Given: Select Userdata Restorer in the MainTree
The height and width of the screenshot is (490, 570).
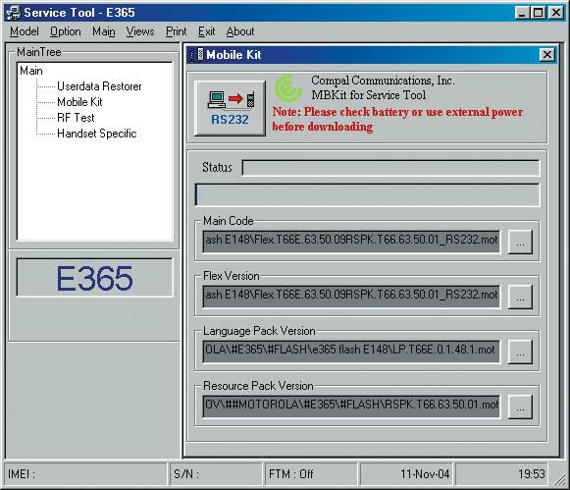Looking at the screenshot, I should tap(99, 86).
